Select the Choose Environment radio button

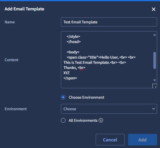point(63,97)
